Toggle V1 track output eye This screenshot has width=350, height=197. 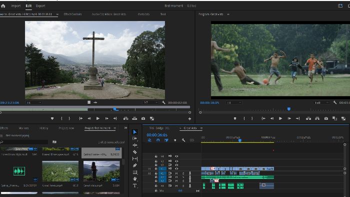176,168
